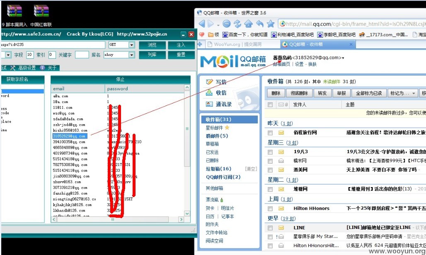The height and width of the screenshot is (255, 426).
Task: Check the 佰程旅行网 message checkbox
Action: 270,132
